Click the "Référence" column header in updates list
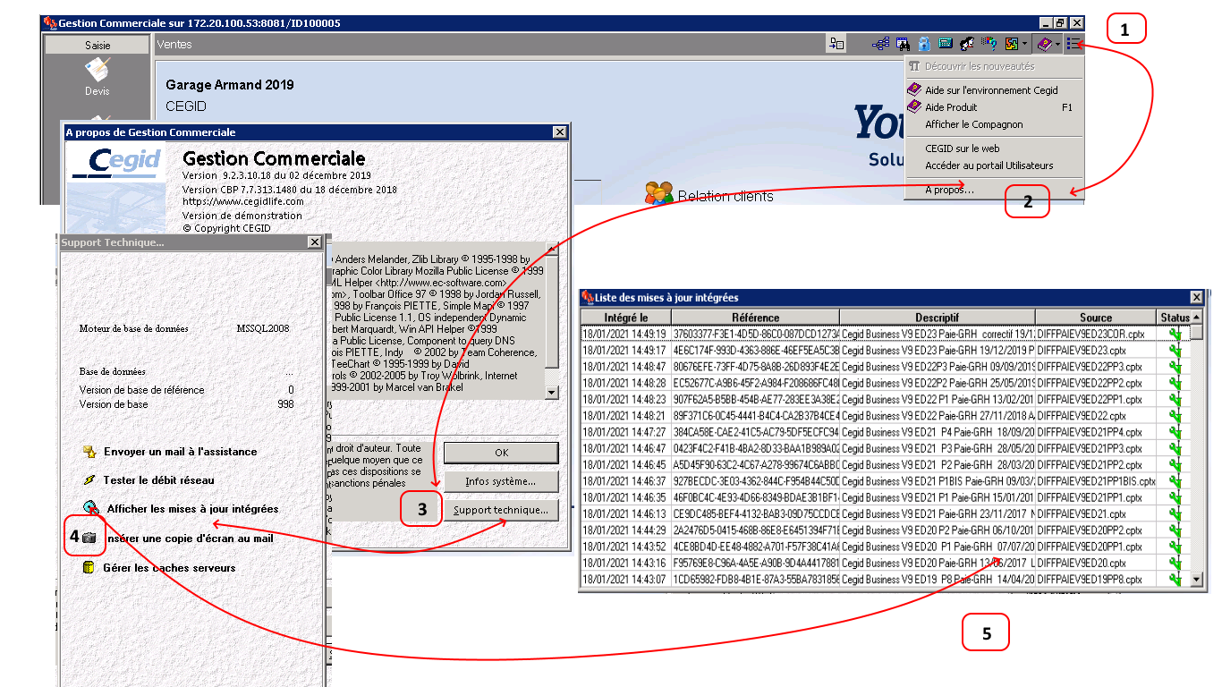The width and height of the screenshot is (1222, 687). pos(754,318)
